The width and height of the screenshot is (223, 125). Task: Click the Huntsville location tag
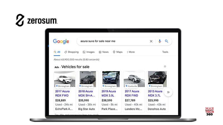pos(131,86)
